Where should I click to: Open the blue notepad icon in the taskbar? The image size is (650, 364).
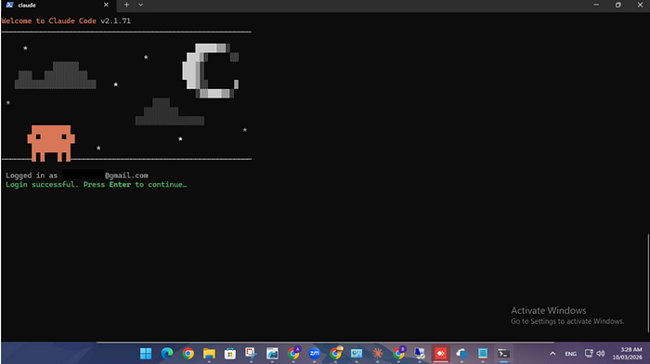click(x=483, y=354)
